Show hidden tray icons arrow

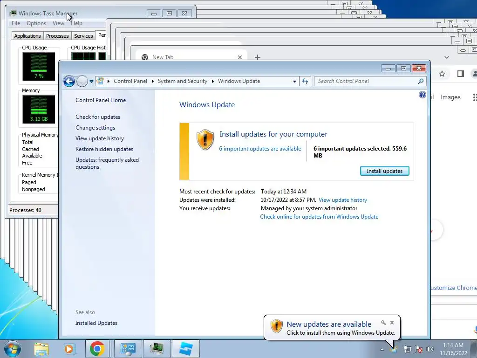pos(382,349)
